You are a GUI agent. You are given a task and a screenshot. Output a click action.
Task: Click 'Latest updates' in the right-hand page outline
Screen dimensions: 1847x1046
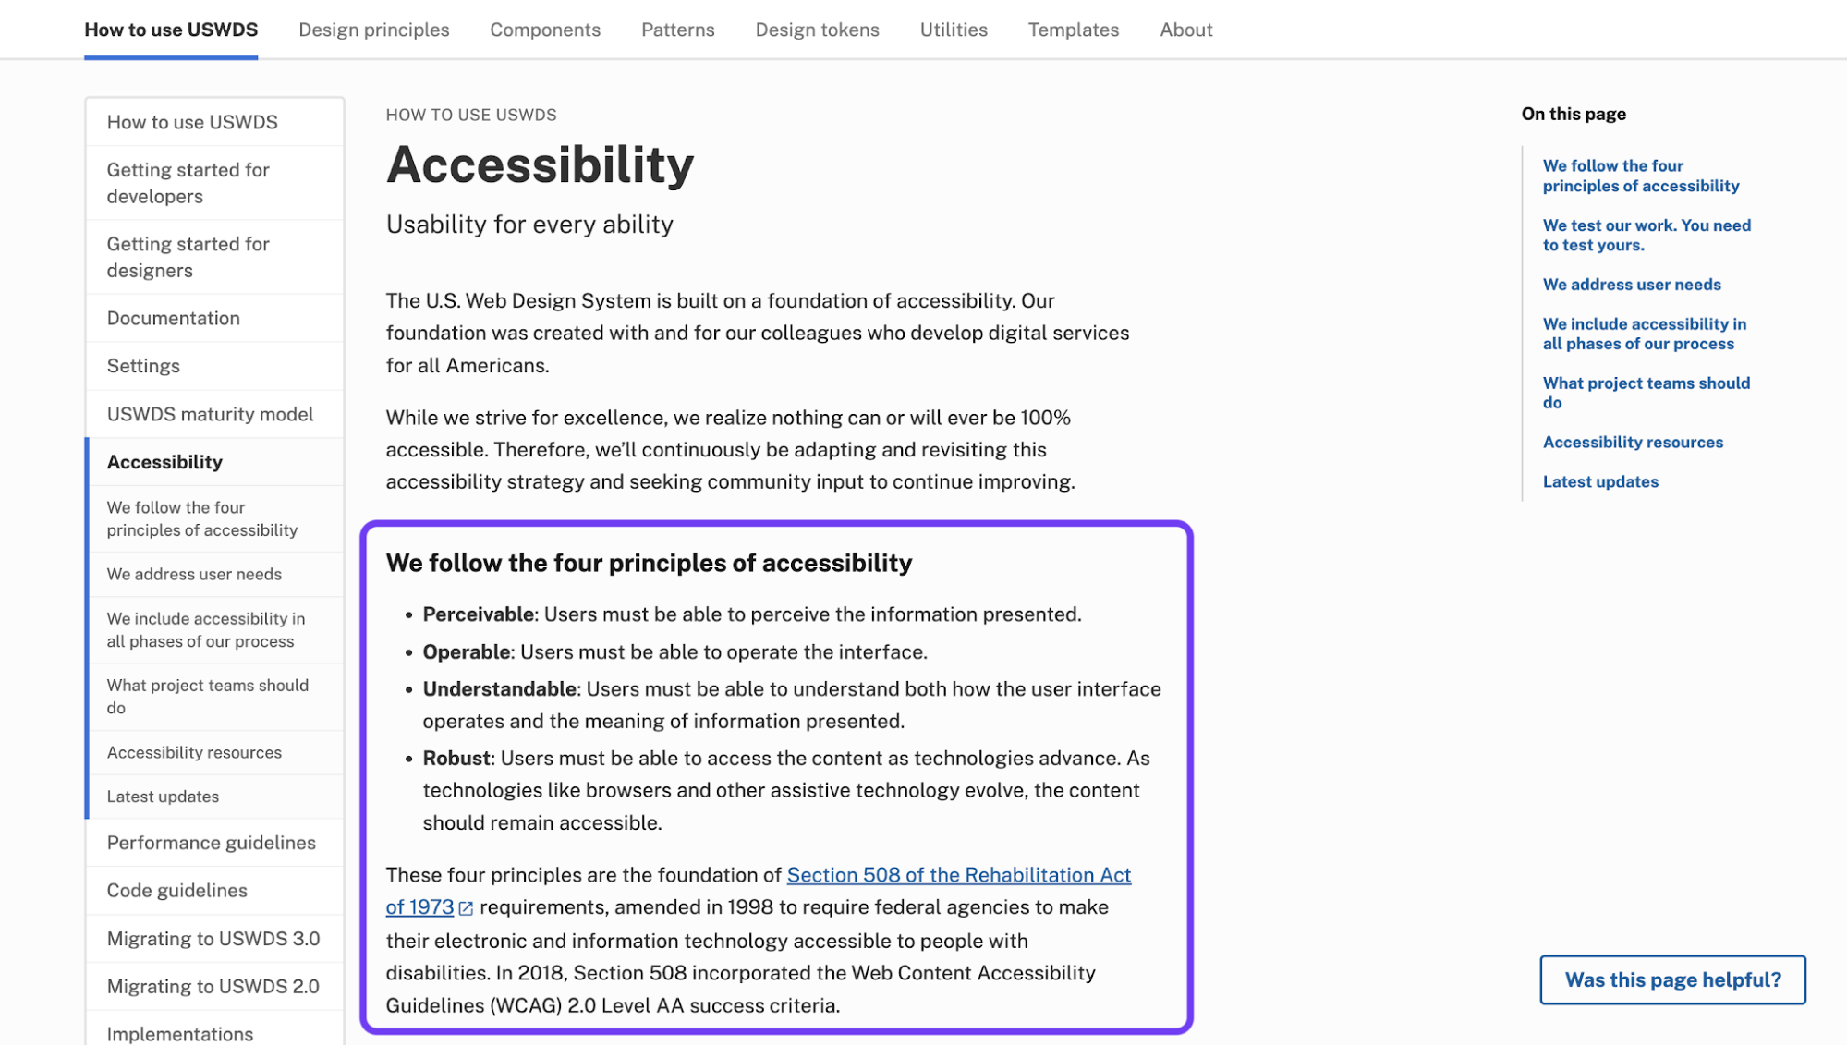1599,482
